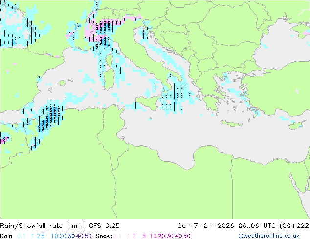Select the Rain legend value 50
The image size is (310, 240).
click(x=88, y=236)
